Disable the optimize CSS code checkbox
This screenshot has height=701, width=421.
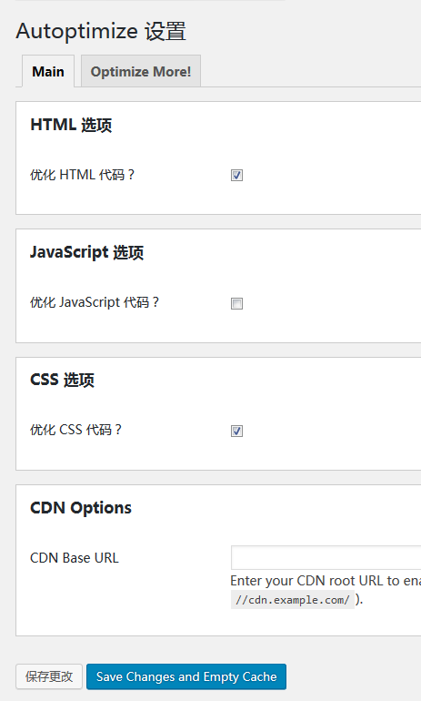pos(236,431)
